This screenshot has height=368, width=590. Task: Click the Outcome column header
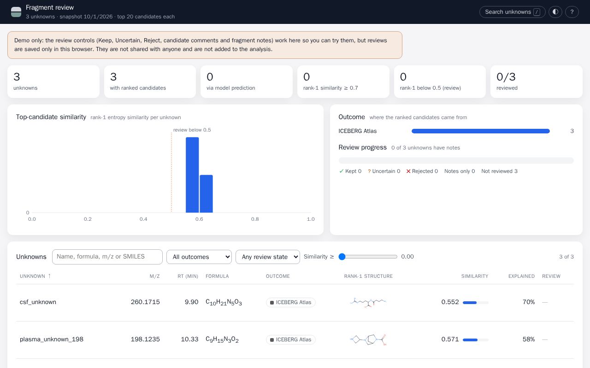pos(278,276)
